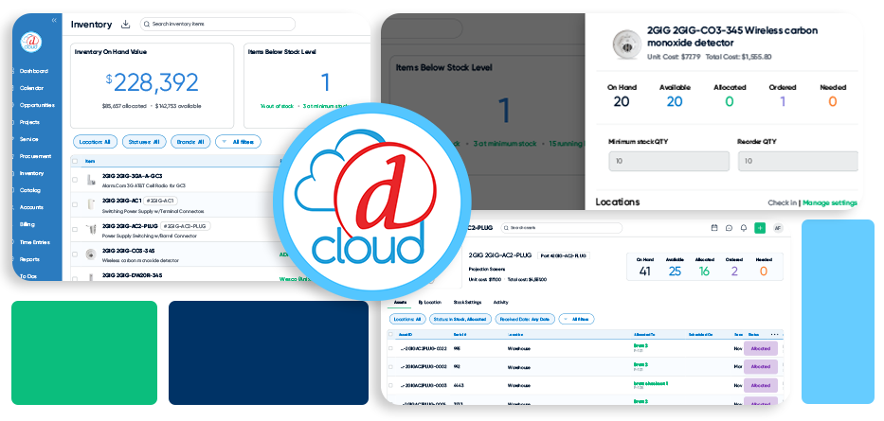Click the Inventory On Hand Value $228,392
Viewport: 884px width, 421px height.
153,82
